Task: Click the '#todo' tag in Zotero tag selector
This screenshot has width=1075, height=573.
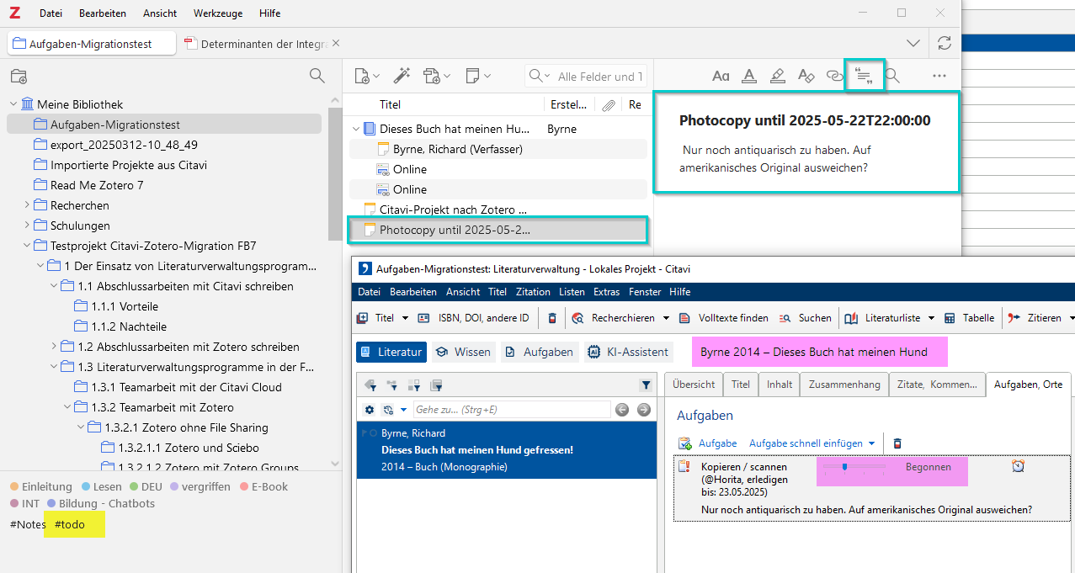Action: pos(70,524)
